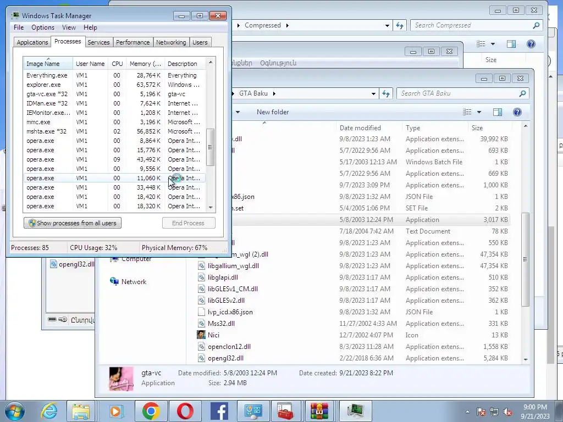
Task: Click process list scroll-down arrow
Action: [211, 207]
